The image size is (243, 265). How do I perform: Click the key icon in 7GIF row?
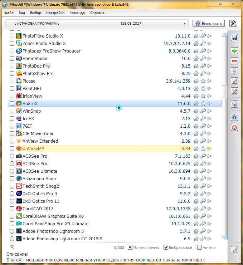tap(203, 126)
